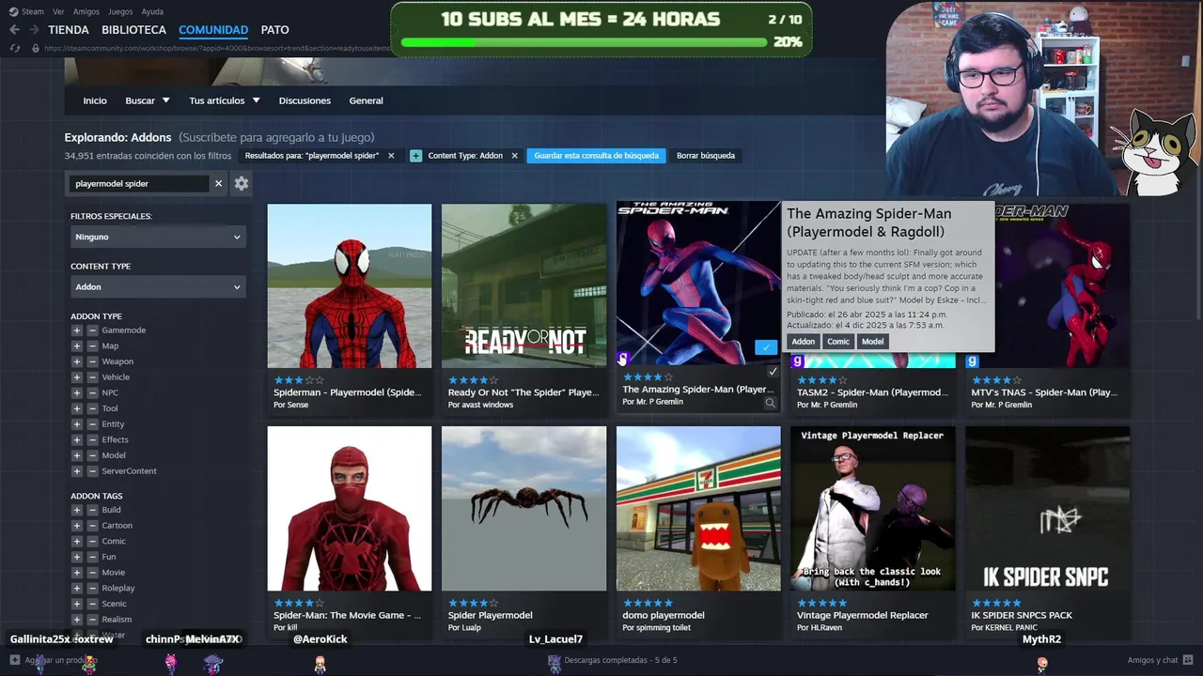Go to the BIBLIOTECA section
Screen dimensions: 1203x676
click(x=133, y=30)
